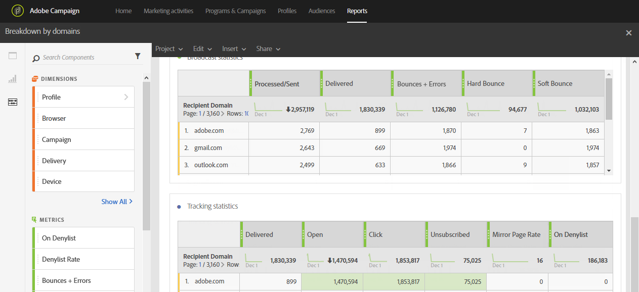Click the sort arrow on Open total

tap(329, 261)
